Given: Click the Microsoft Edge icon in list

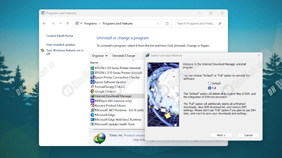Looking at the screenshot, I should (x=92, y=115).
